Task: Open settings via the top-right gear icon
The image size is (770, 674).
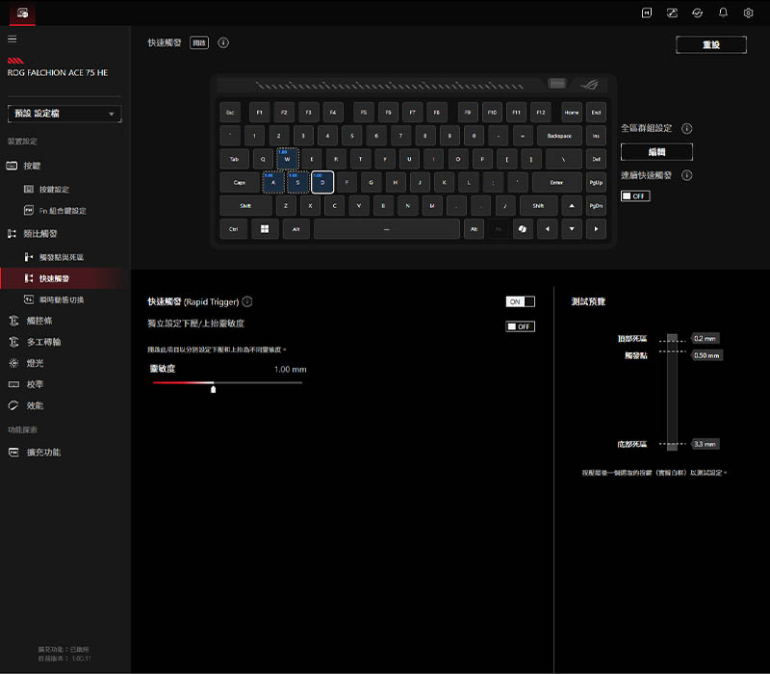Action: [748, 13]
